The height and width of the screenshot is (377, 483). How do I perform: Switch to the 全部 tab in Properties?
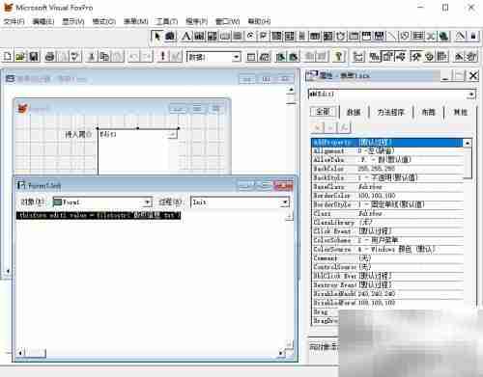323,112
